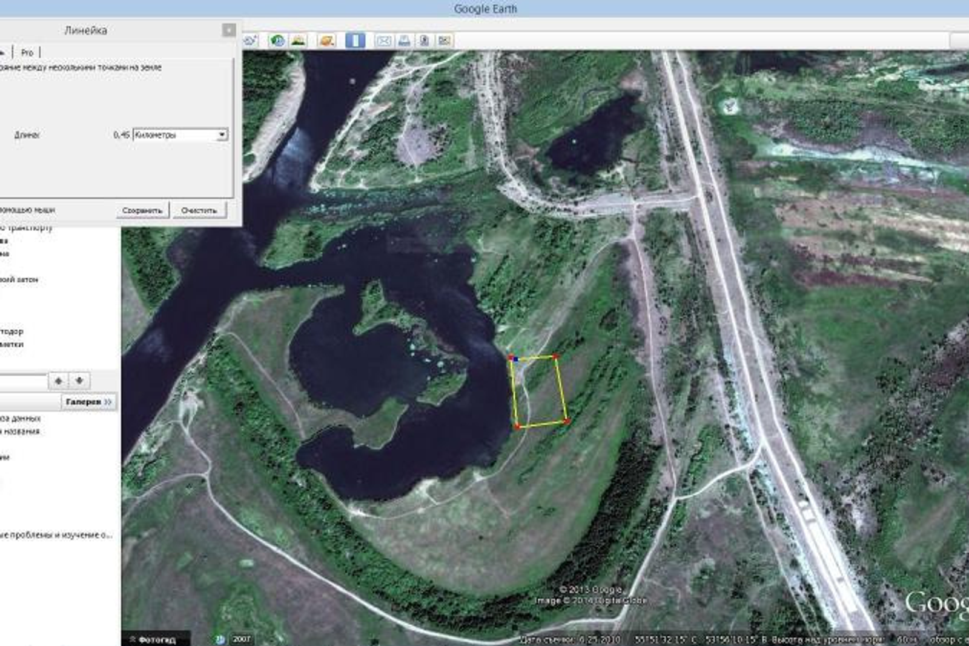Click the Очистить button in ruler dialog

[199, 210]
